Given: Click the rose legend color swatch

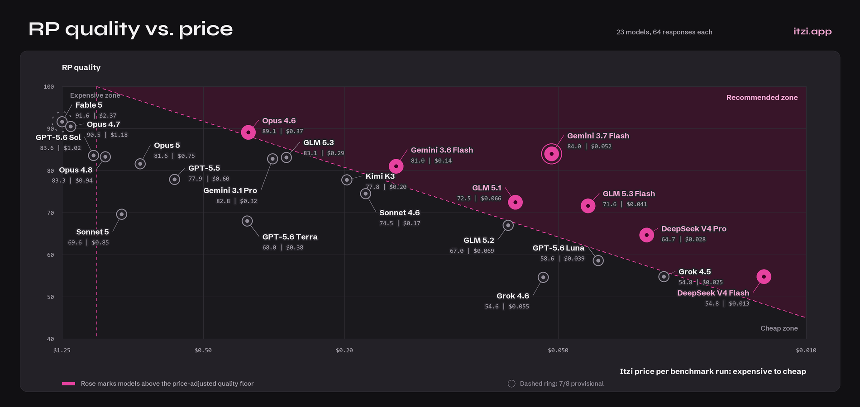Looking at the screenshot, I should (x=68, y=383).
